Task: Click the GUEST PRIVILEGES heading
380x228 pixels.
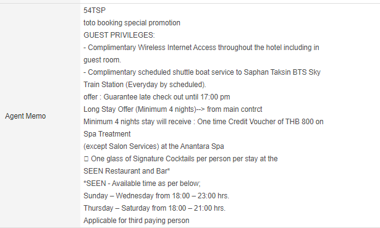Action: [119, 35]
